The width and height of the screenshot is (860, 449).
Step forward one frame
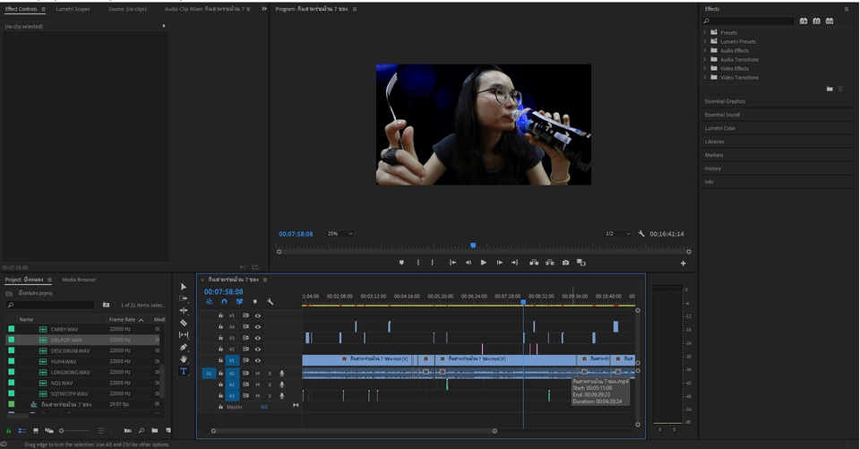tap(499, 263)
